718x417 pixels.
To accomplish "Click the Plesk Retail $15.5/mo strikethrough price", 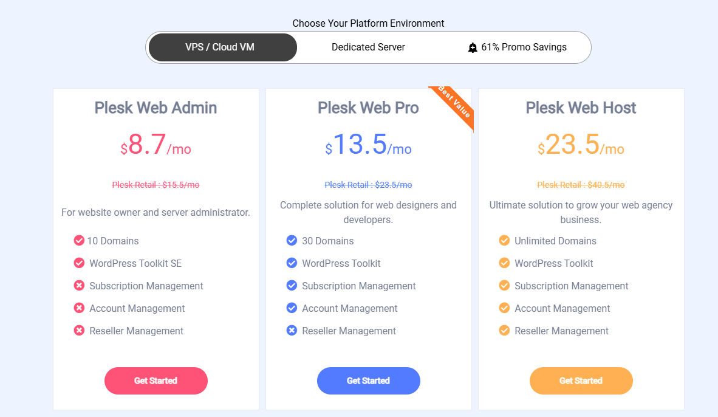I will click(156, 185).
